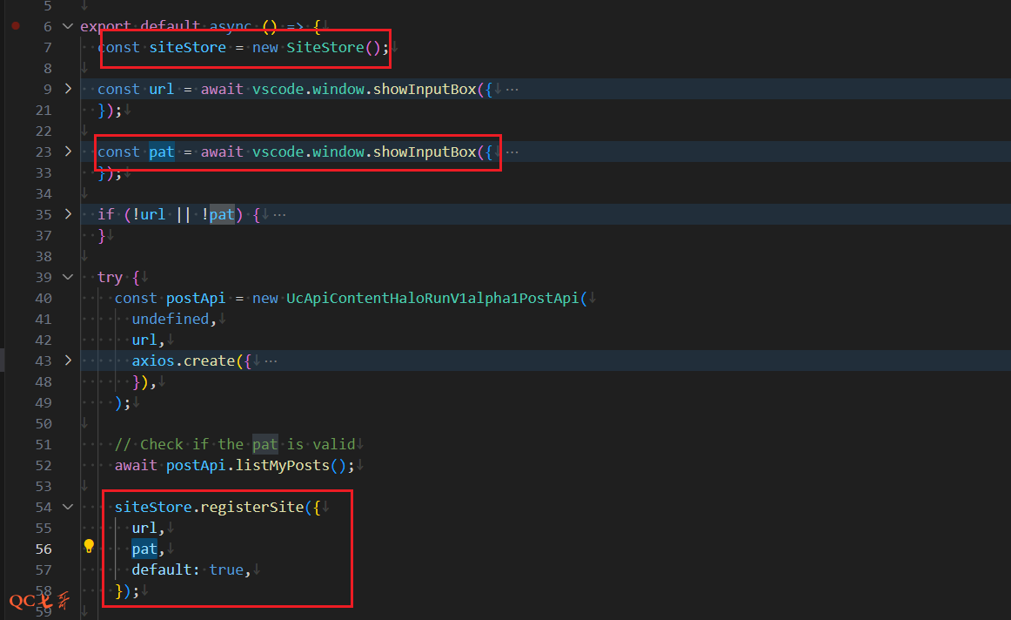Click the ellipsis marker after the if statement
Image resolution: width=1011 pixels, height=620 pixels.
pos(279,214)
